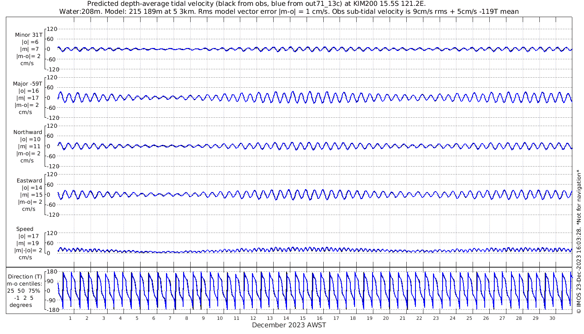Viewport: 584px width, 334px height.
Task: Click 'm-o centiles:' text in the Direction panel
Action: (25, 283)
